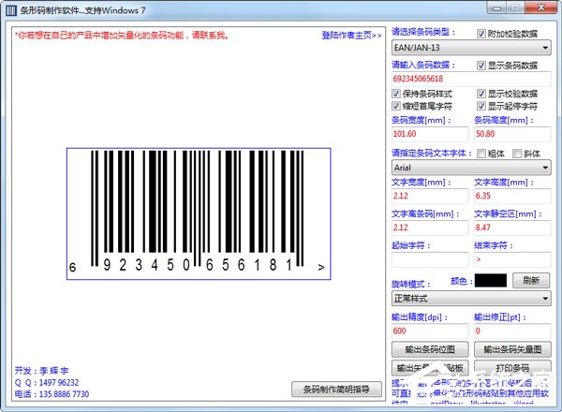The image size is (562, 412).
Task: Click the output dpi field 600
Action: (x=430, y=331)
